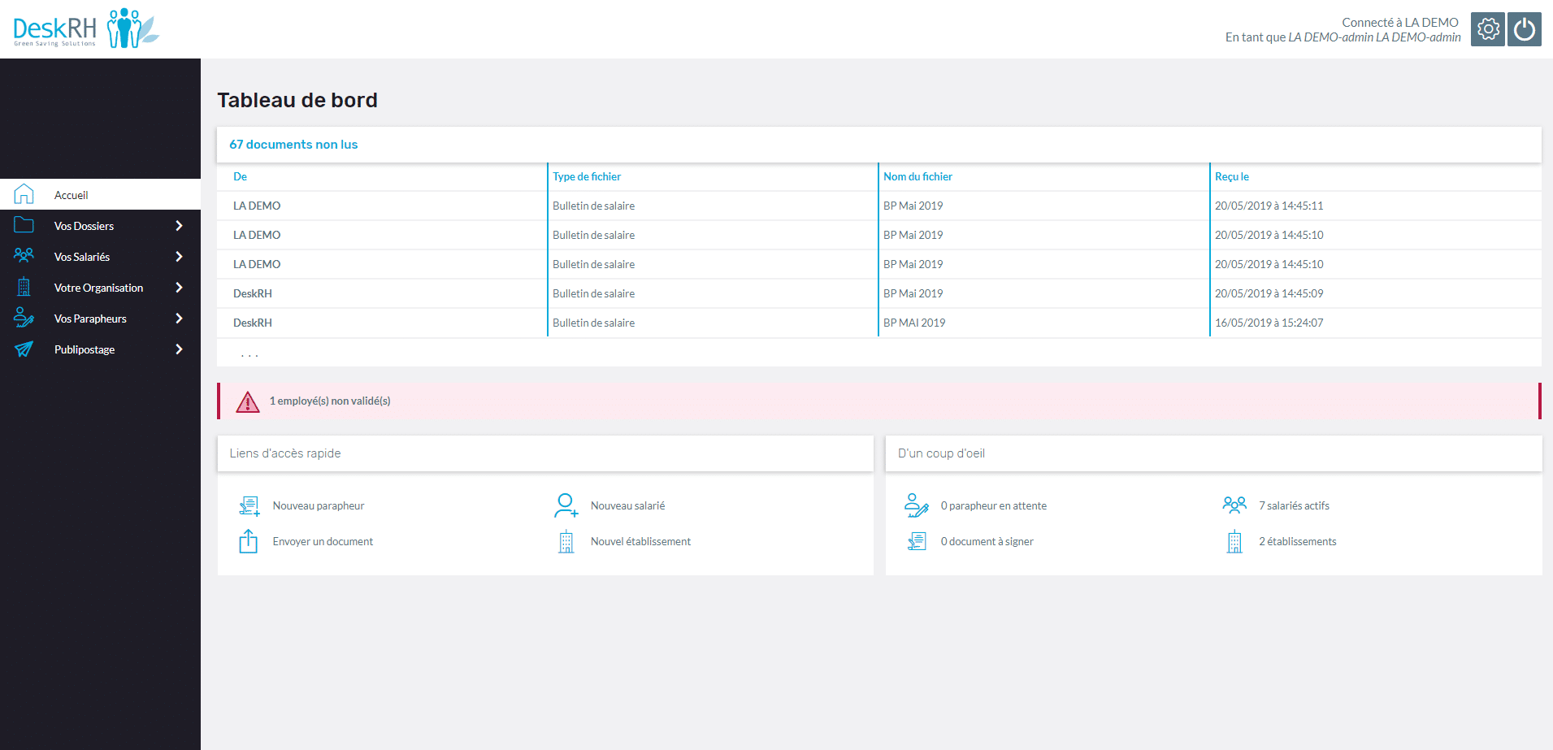This screenshot has width=1553, height=750.
Task: Expand the Vos Salariés chevron
Action: tap(179, 257)
